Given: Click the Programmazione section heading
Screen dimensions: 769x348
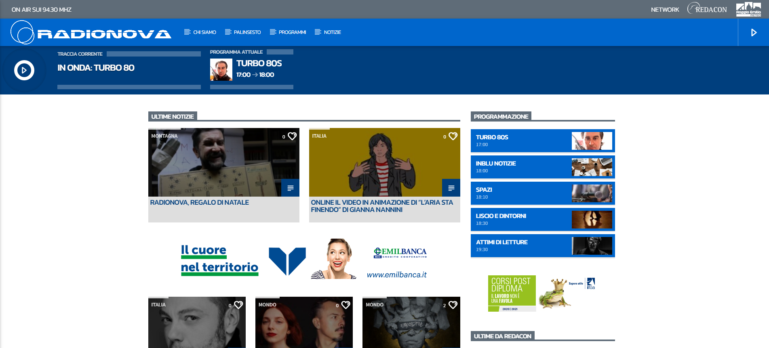Looking at the screenshot, I should click(501, 116).
